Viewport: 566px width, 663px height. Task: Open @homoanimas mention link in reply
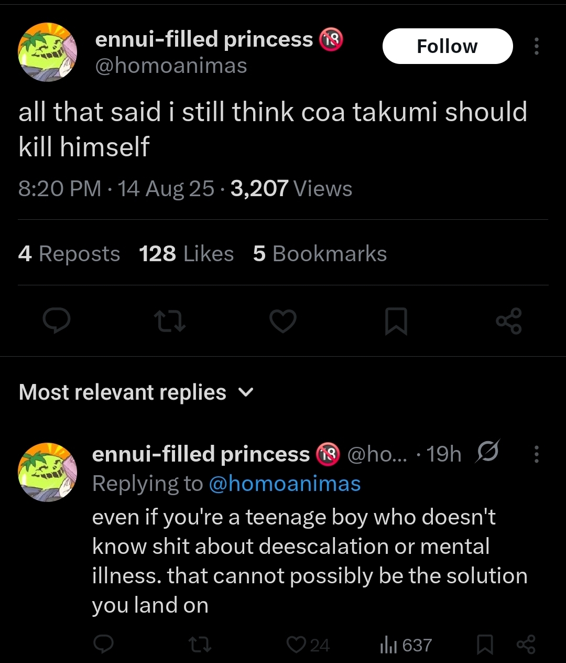click(285, 484)
